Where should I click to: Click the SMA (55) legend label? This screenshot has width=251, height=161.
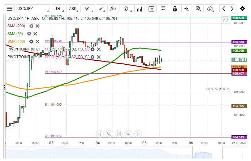[15, 34]
